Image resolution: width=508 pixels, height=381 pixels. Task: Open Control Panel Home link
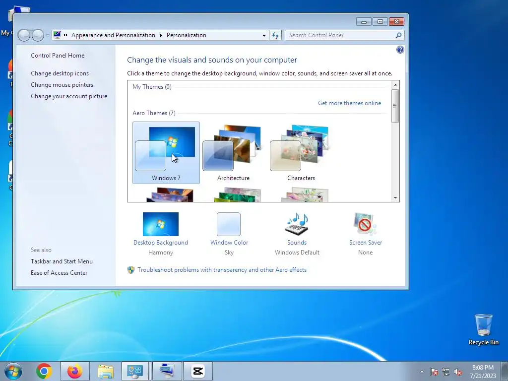(x=58, y=56)
